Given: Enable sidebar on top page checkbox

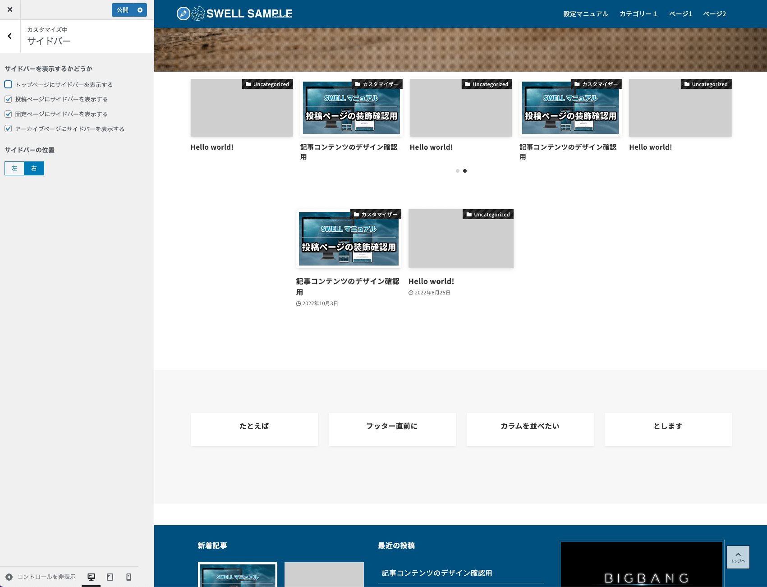Looking at the screenshot, I should (8, 84).
